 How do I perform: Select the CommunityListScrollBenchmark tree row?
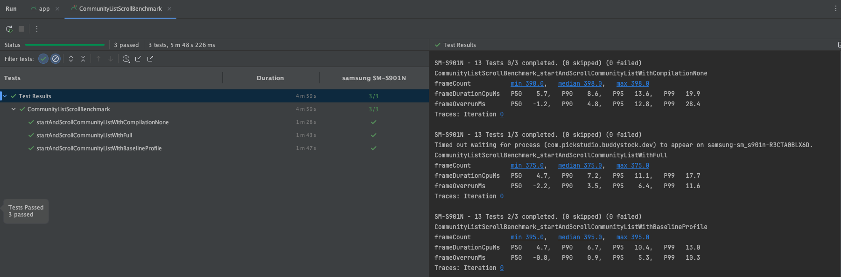coord(214,109)
